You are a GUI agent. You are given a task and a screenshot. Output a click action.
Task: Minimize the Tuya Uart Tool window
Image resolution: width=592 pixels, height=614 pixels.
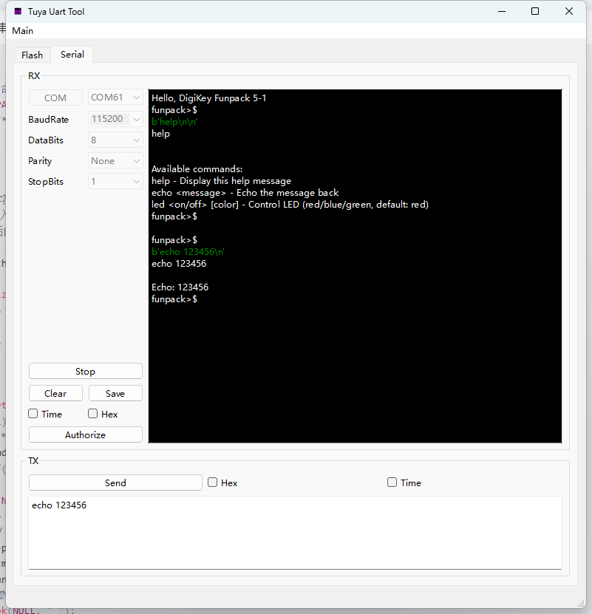[x=502, y=11]
